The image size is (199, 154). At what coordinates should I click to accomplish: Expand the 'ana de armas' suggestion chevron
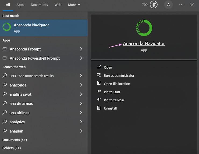(81, 103)
